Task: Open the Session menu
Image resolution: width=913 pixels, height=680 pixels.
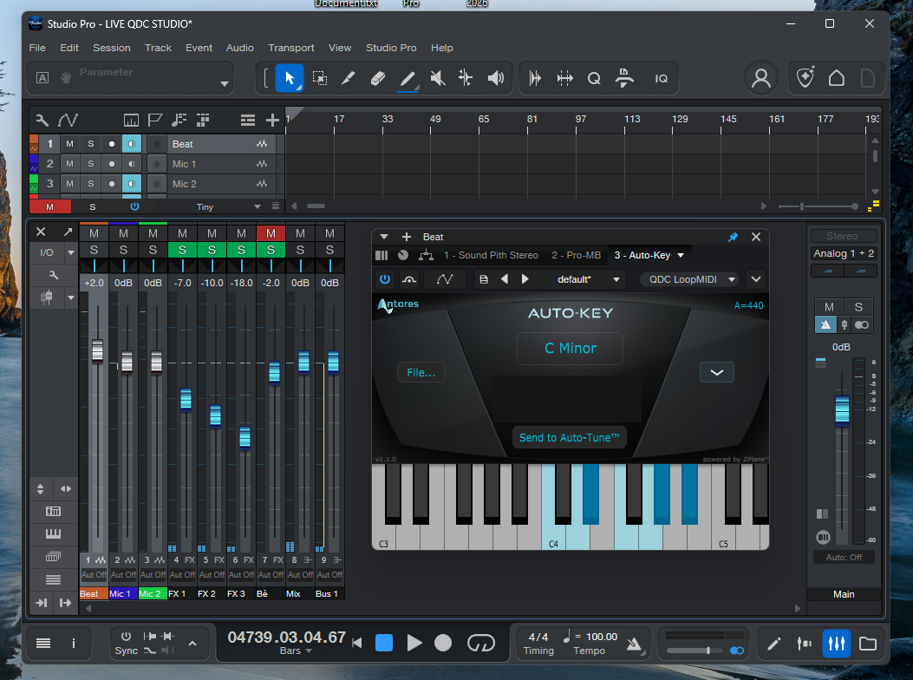Action: 111,48
